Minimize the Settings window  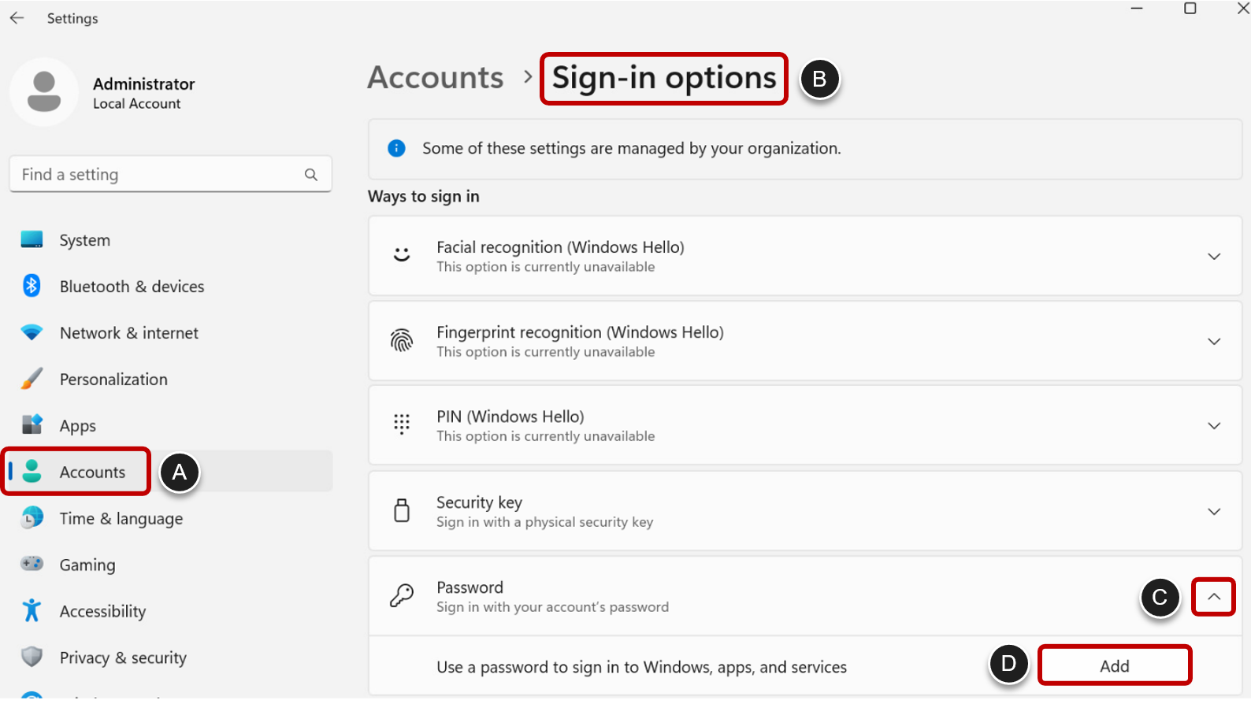coord(1137,9)
